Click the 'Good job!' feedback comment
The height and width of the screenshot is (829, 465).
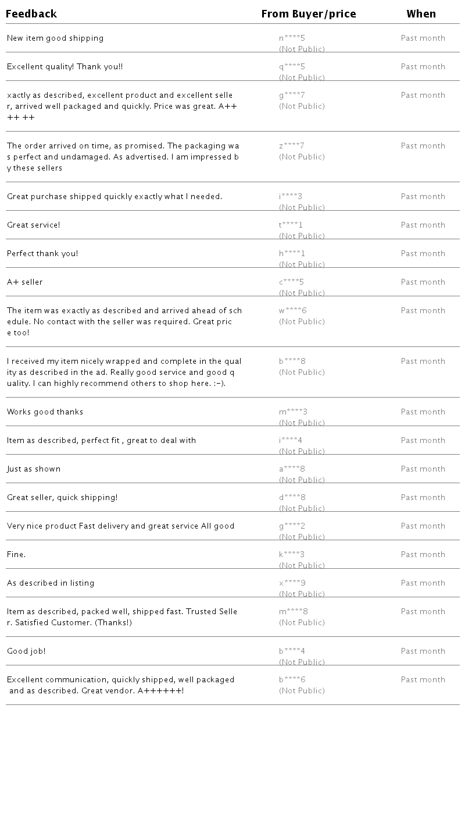pyautogui.click(x=26, y=651)
